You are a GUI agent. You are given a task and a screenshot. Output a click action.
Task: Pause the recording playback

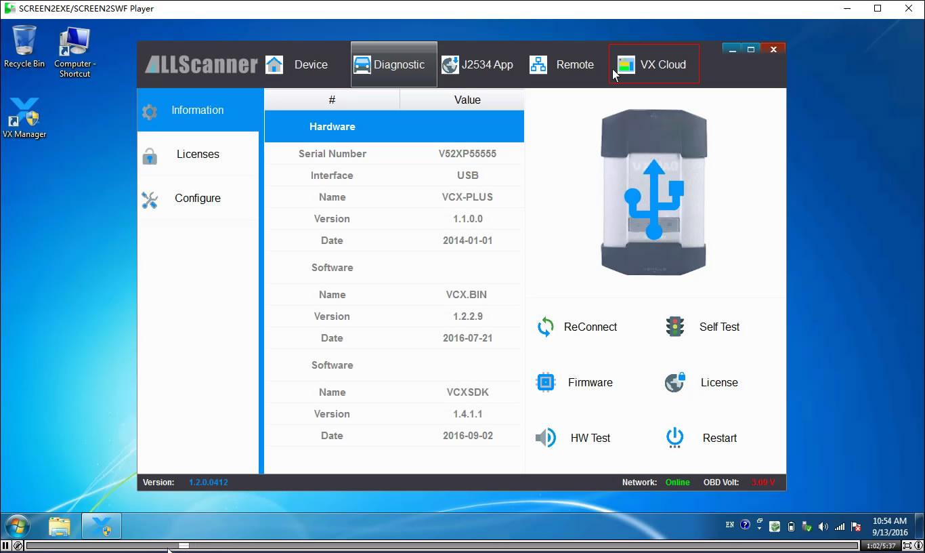click(6, 546)
